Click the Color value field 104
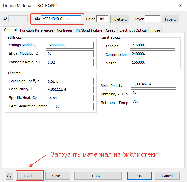The height and width of the screenshot is (182, 187). click(102, 19)
